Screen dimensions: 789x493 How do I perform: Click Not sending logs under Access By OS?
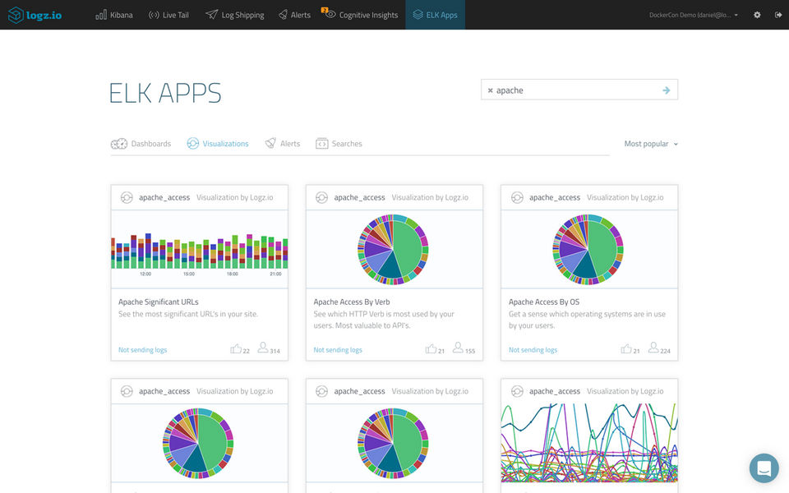tap(533, 350)
